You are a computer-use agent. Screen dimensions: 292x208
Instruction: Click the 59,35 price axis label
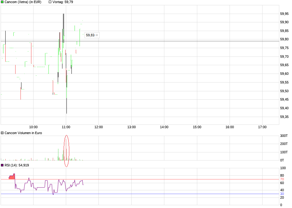pos(284,117)
